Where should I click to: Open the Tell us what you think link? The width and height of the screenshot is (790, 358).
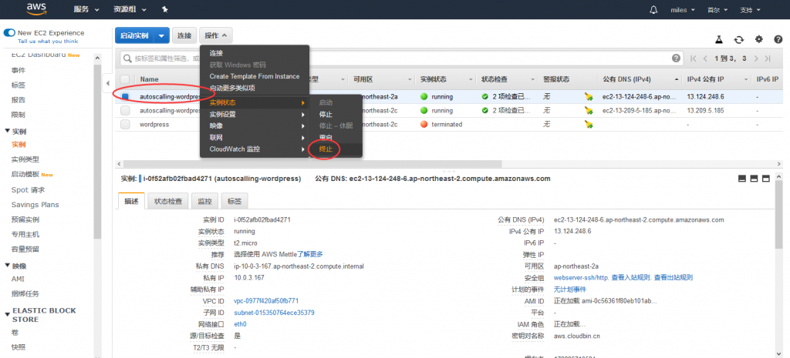48,42
